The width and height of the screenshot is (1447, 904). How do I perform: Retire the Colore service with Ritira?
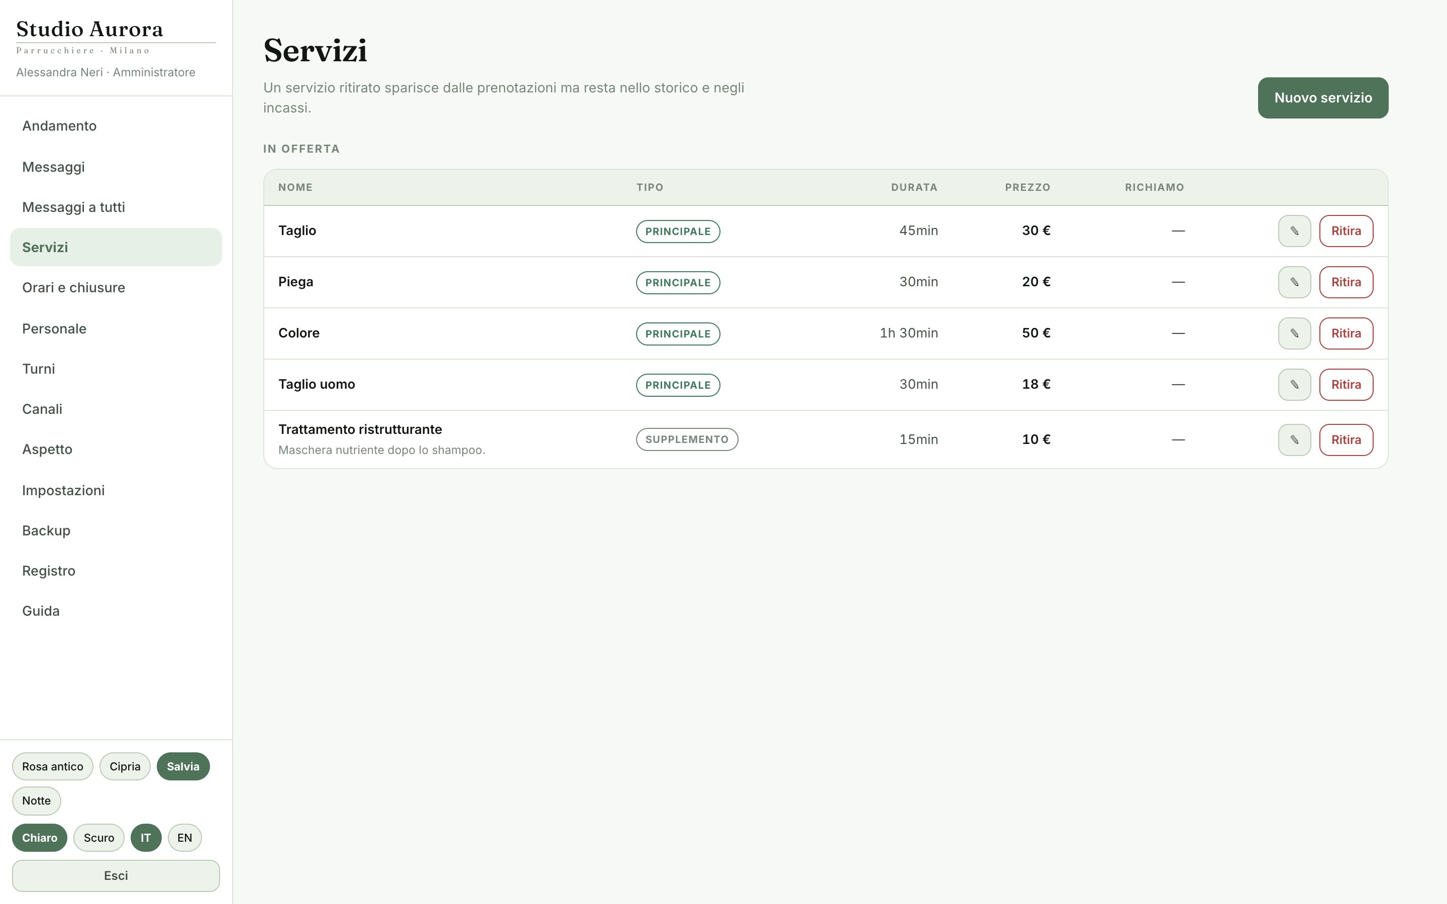(1346, 333)
